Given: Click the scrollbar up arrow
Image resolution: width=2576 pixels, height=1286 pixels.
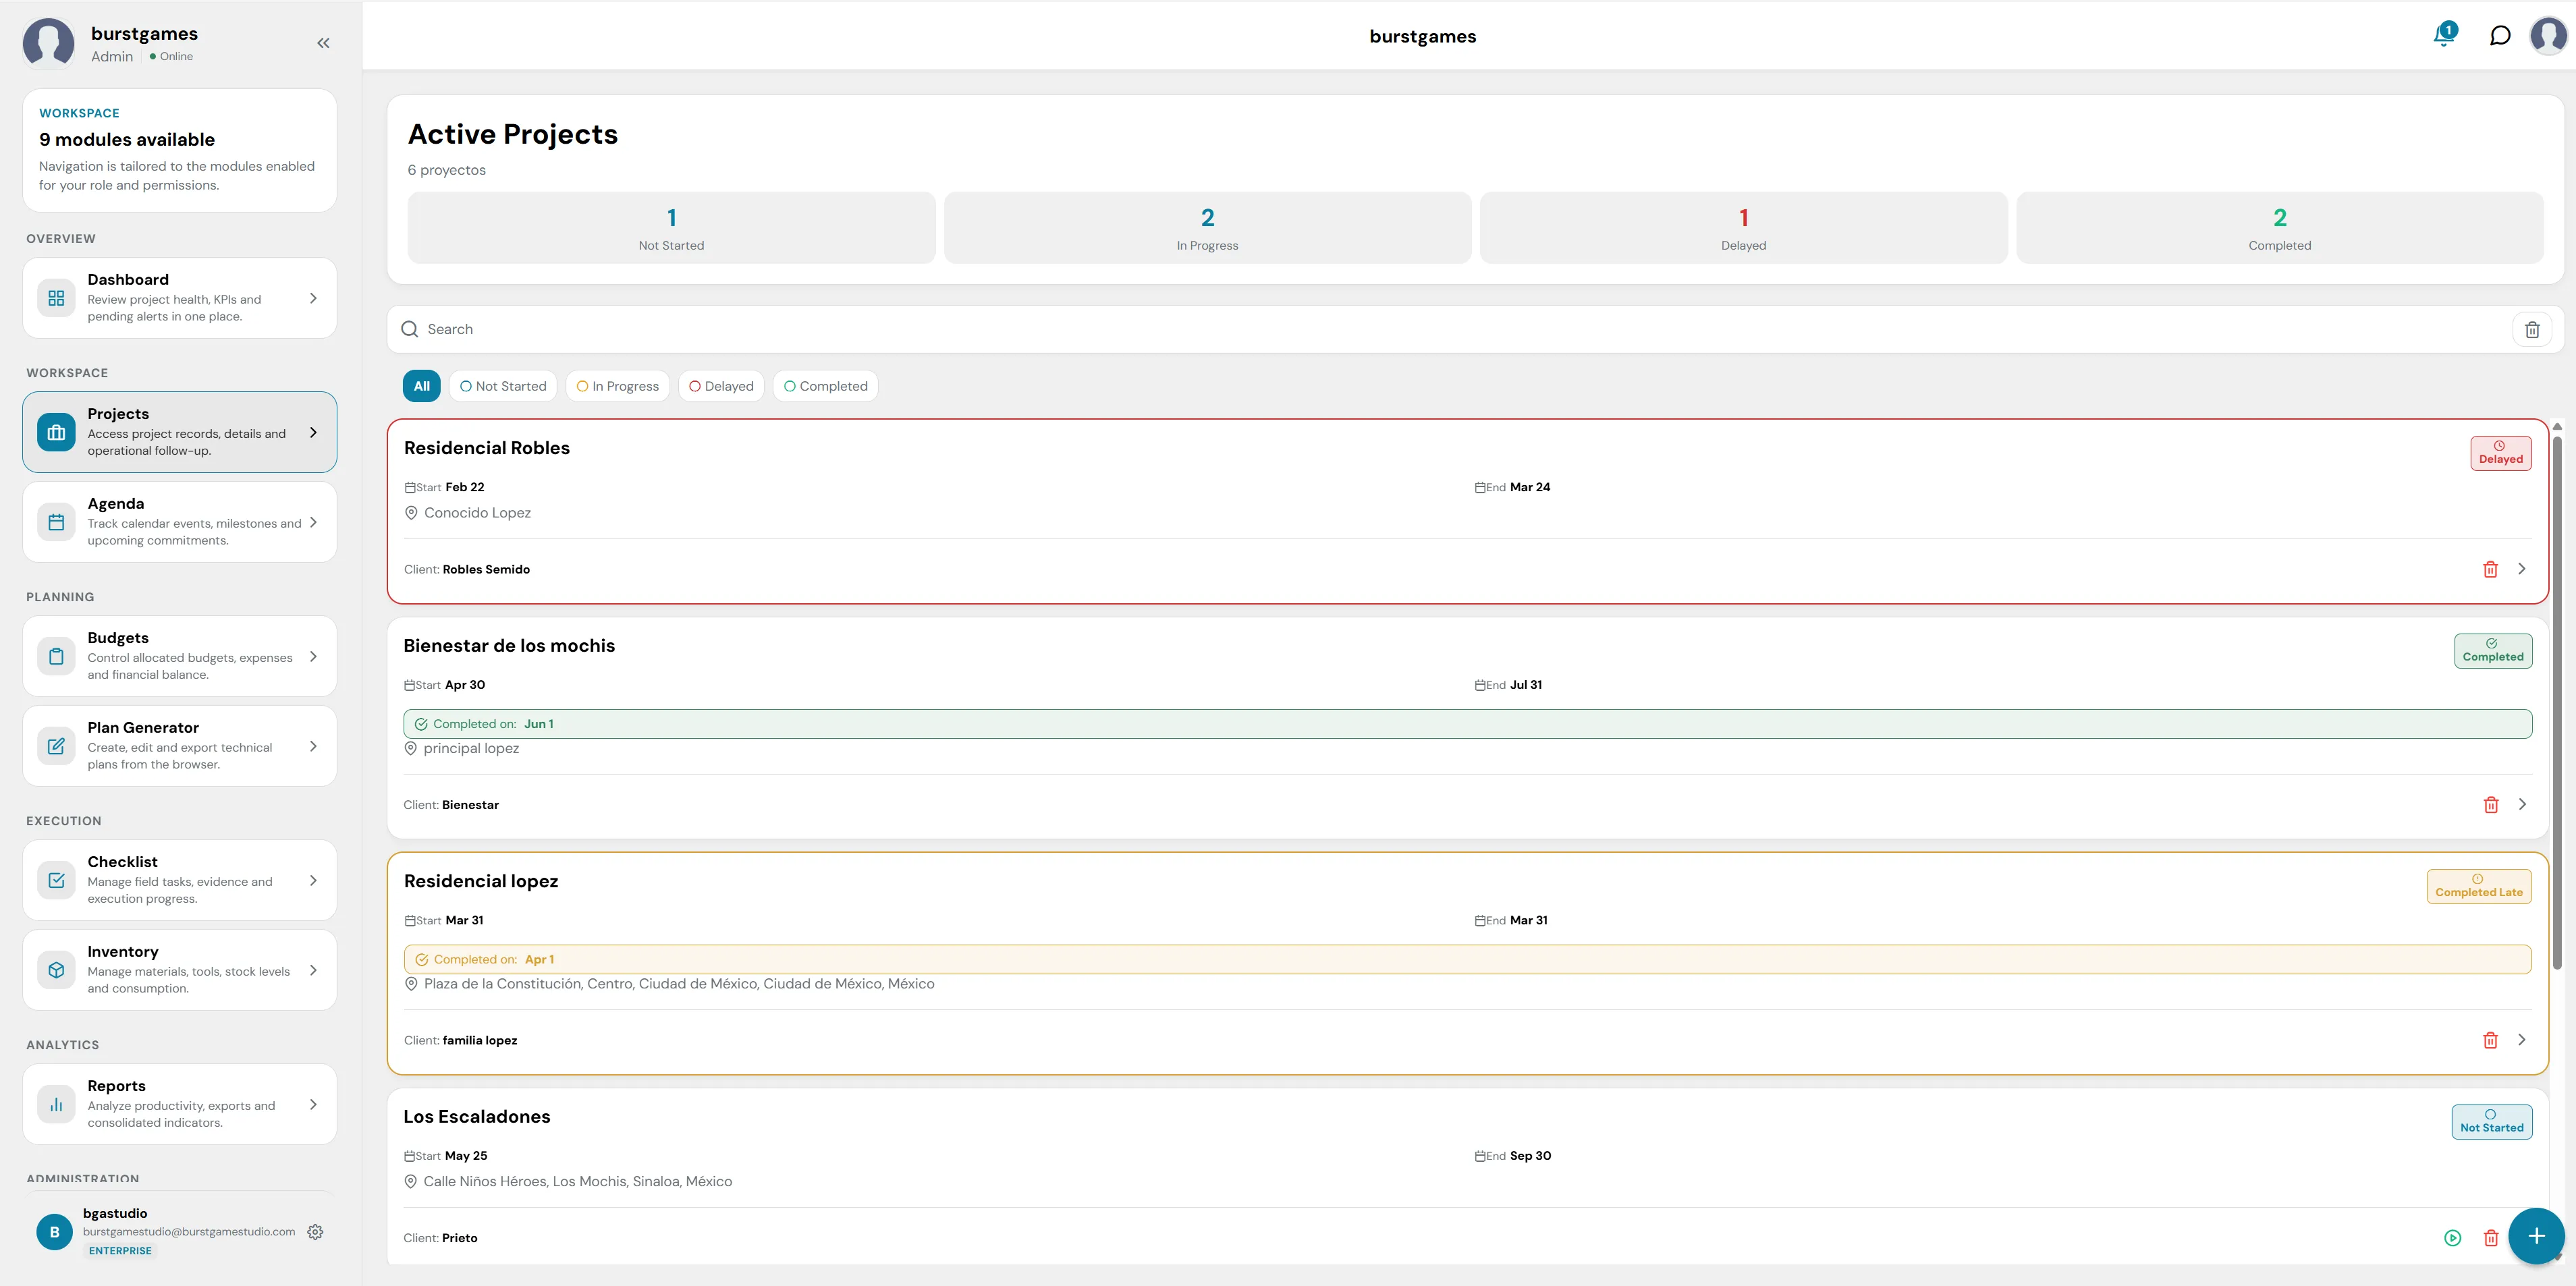Looking at the screenshot, I should (x=2557, y=426).
